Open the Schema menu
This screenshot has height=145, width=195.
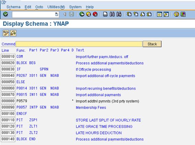click(13, 7)
